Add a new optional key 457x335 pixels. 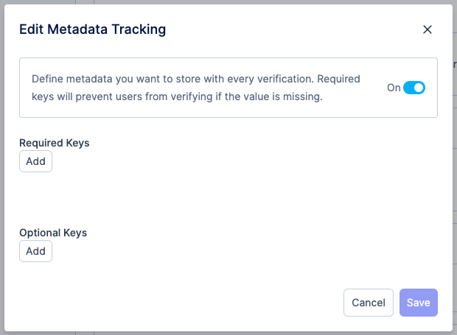coord(35,251)
